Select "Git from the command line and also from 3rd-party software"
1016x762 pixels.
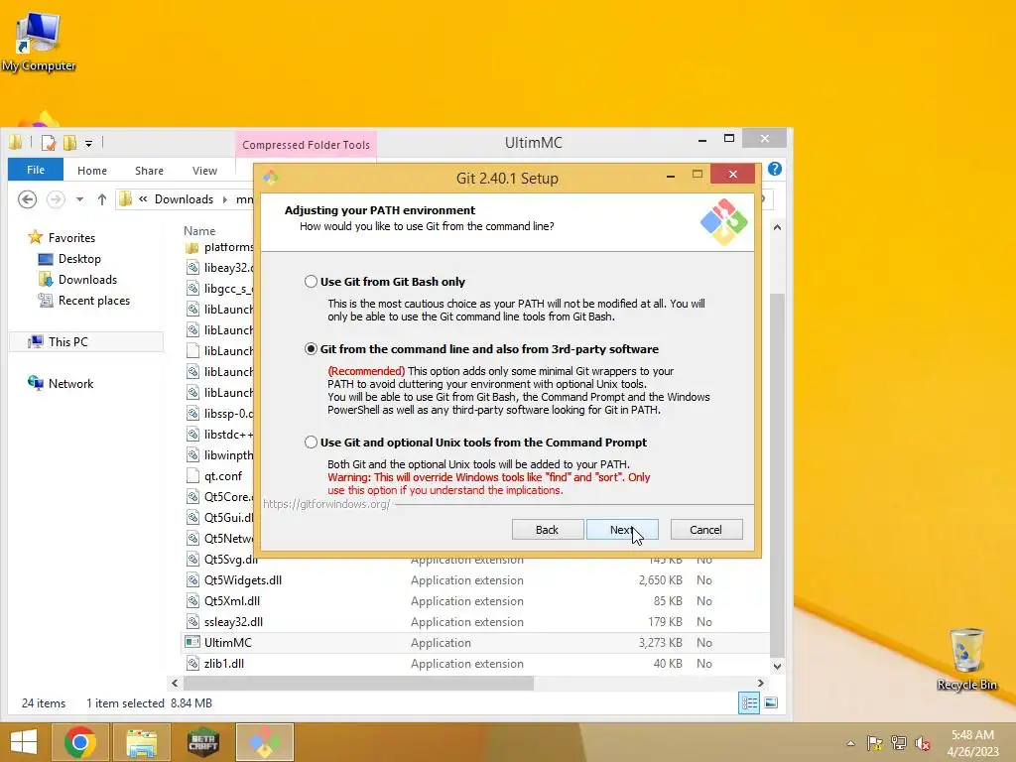click(x=311, y=348)
